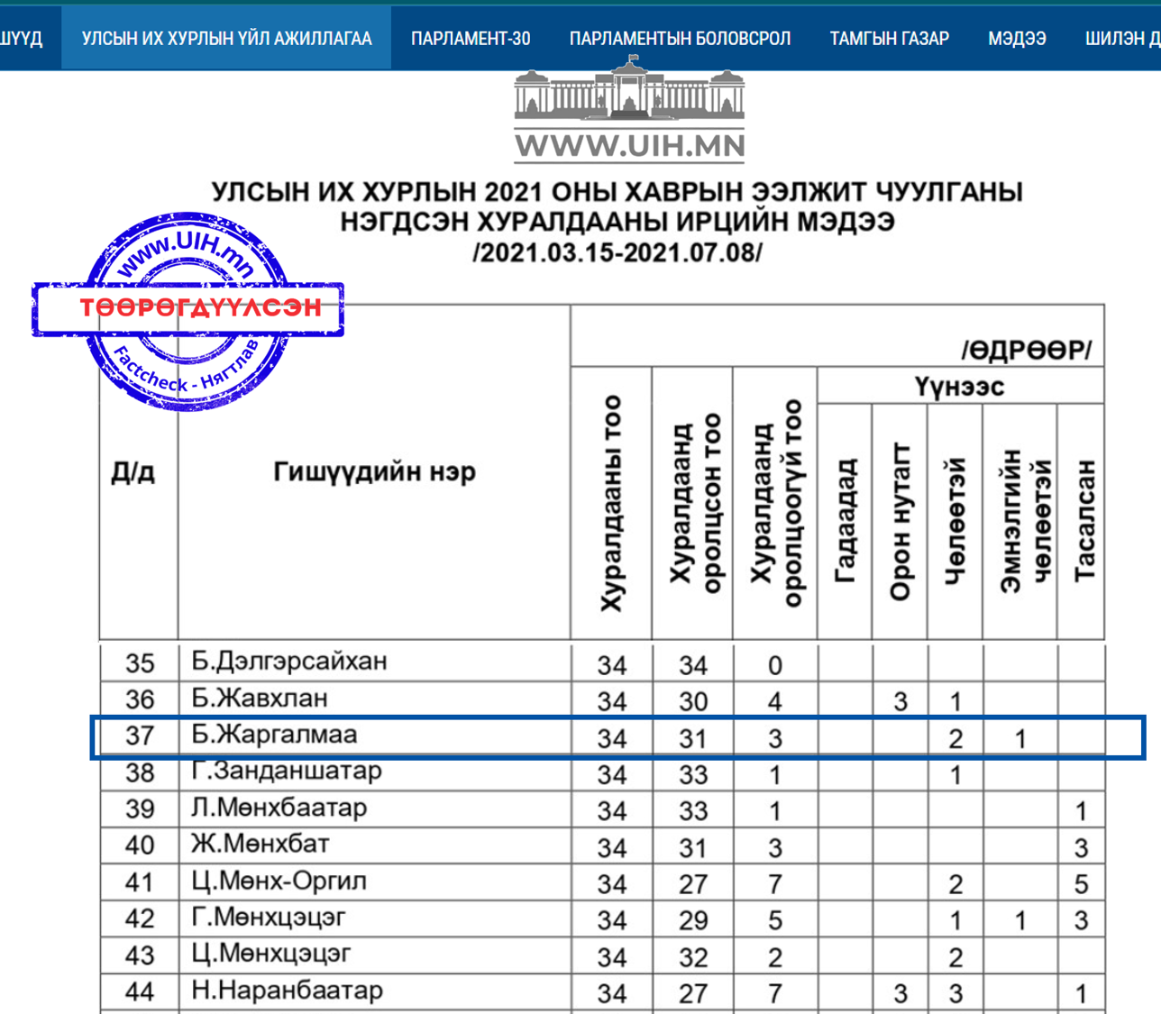Image resolution: width=1161 pixels, height=1014 pixels.
Task: Click the name Б.Жаргалмаа
Action: click(274, 735)
